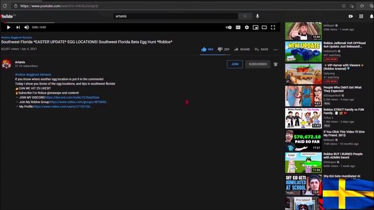Toggle the autoplay switch
Viewport: 374px width, 210px height.
(228, 27)
